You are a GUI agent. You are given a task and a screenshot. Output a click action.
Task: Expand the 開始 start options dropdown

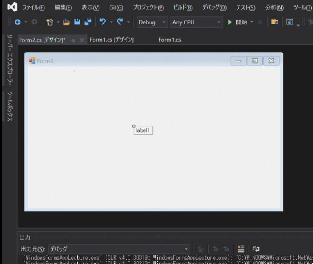[251, 22]
